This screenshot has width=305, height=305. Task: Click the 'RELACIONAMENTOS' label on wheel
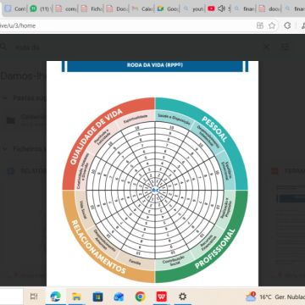point(98,247)
